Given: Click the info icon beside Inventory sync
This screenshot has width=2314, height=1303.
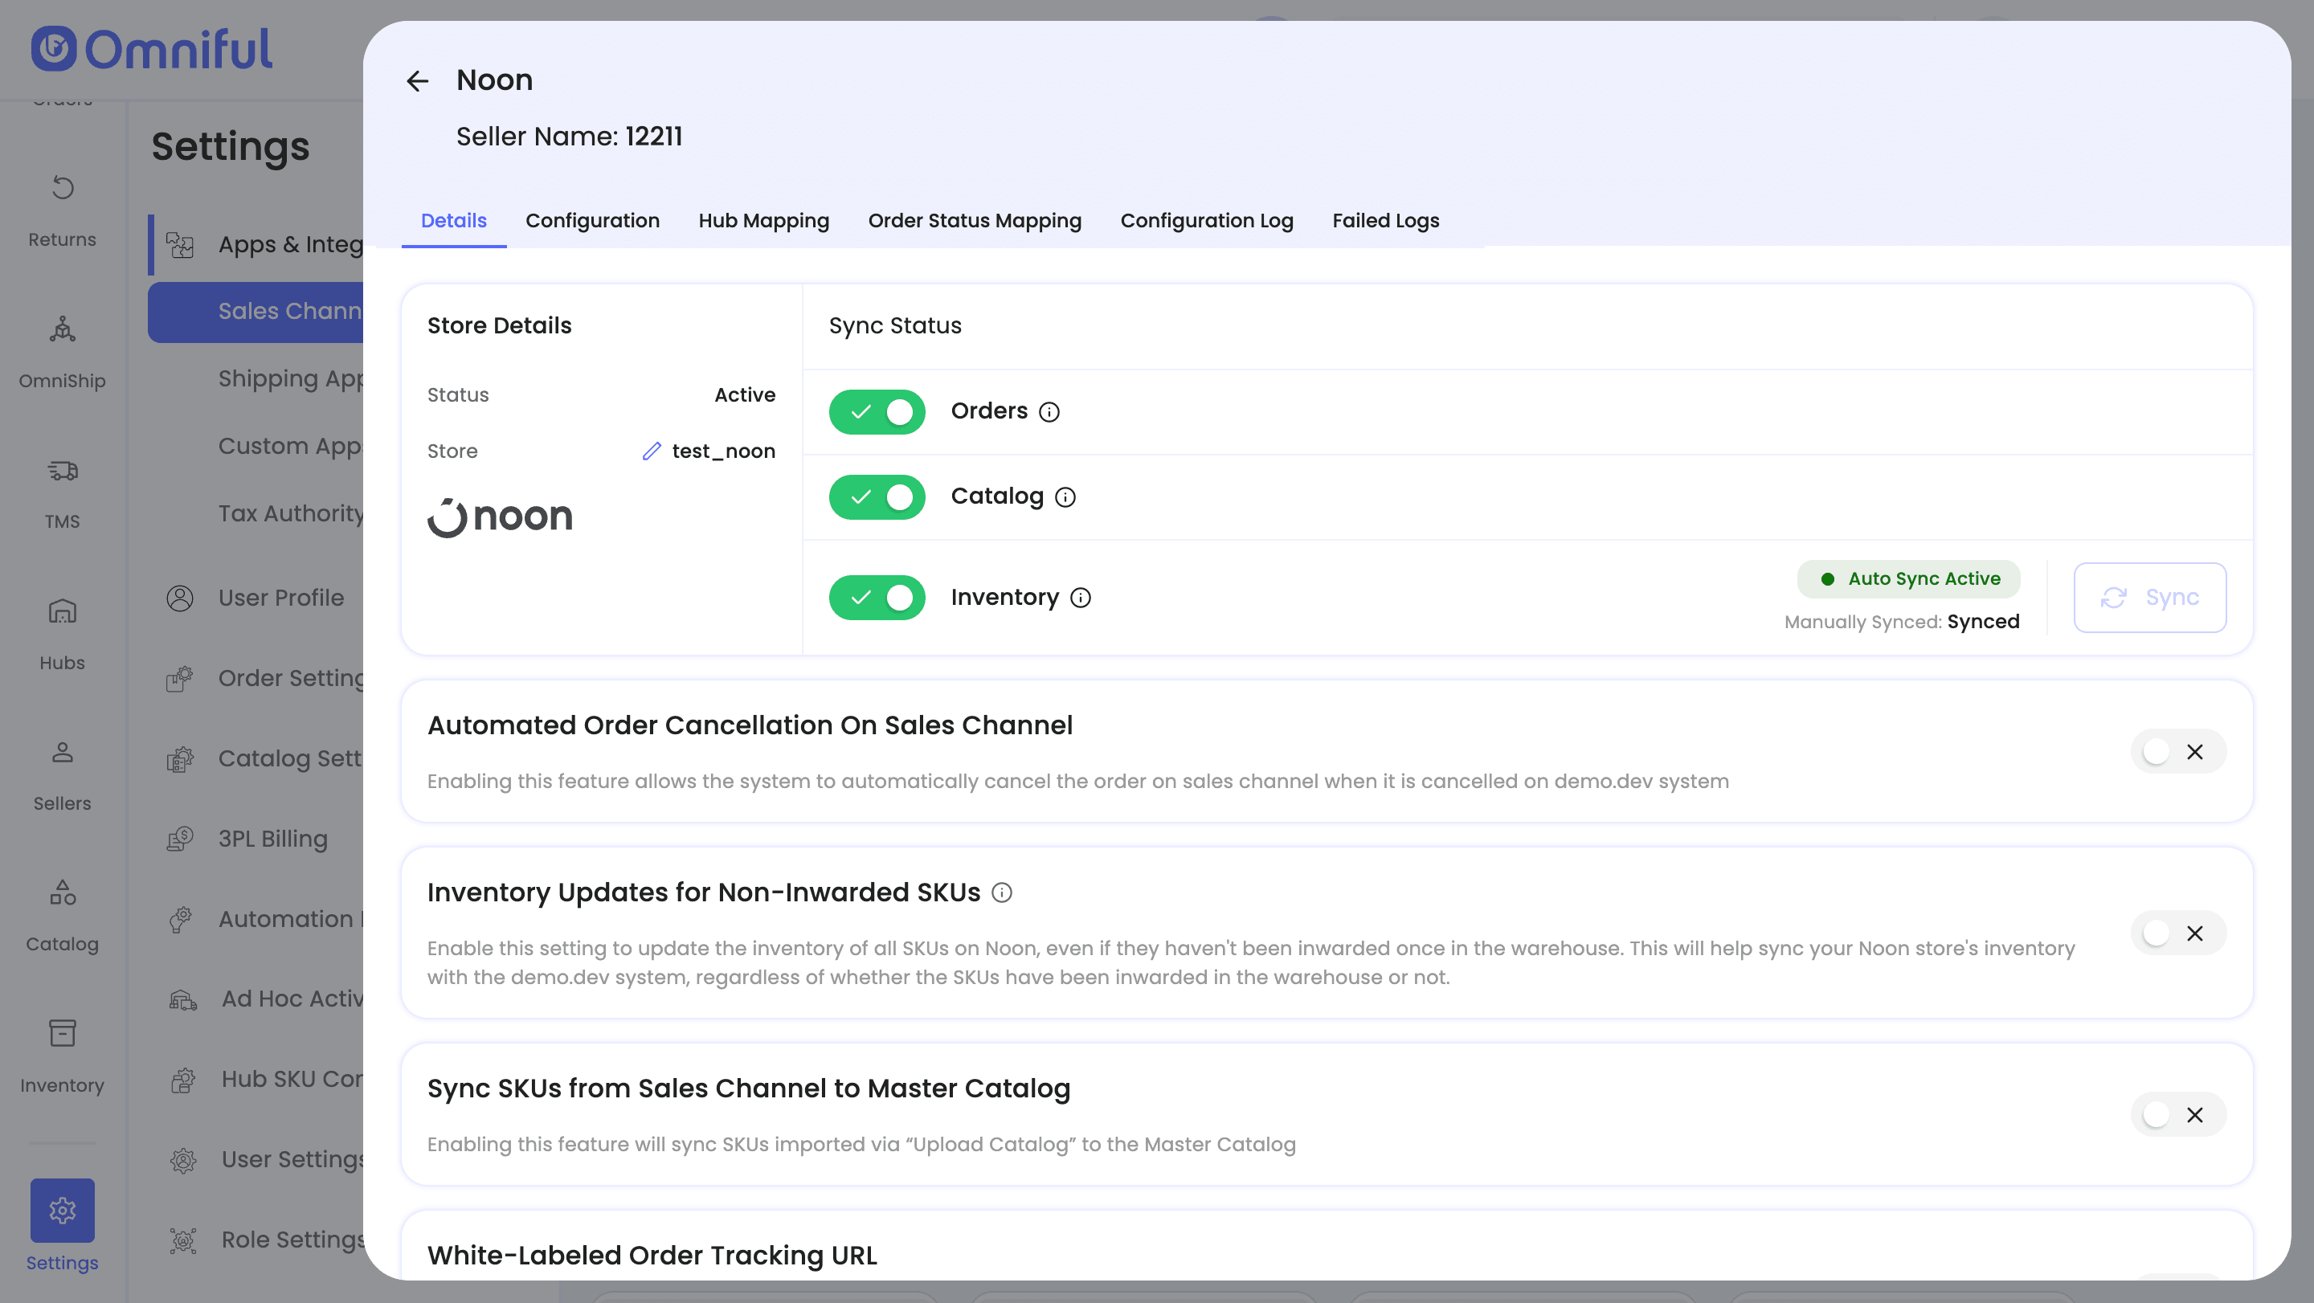Looking at the screenshot, I should point(1081,598).
